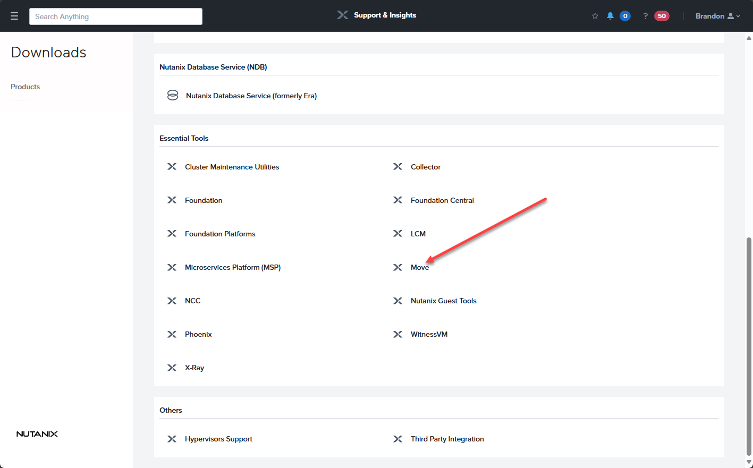Open Third Party Integration link

447,439
